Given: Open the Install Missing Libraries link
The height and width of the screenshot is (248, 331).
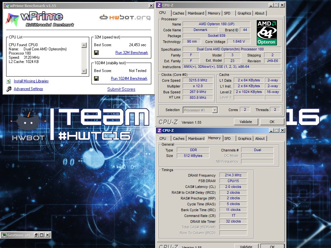Looking at the screenshot, I should click(x=31, y=81).
